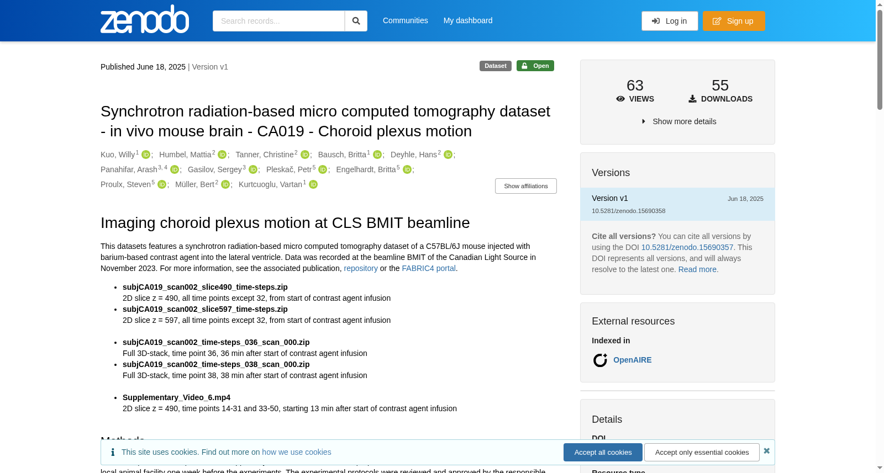This screenshot has height=473, width=884.
Task: Accept all cookies
Action: 603,453
